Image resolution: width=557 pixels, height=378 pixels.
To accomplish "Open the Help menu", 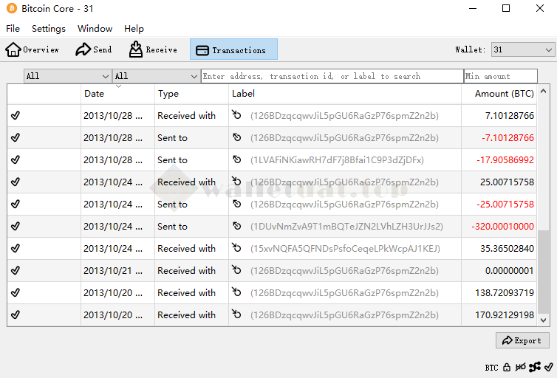I will pos(134,29).
